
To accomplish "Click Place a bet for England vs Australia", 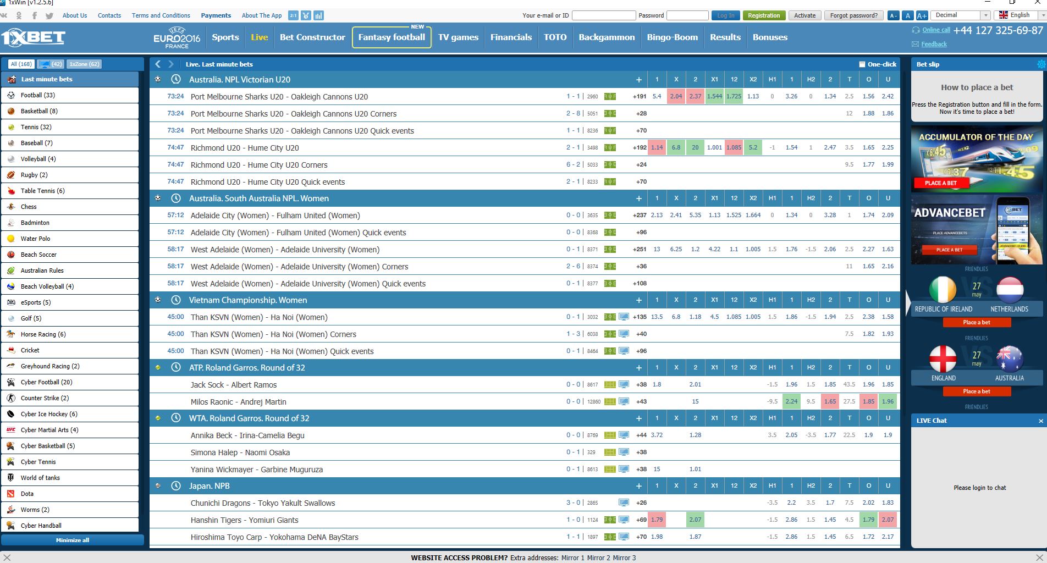I will click(977, 391).
